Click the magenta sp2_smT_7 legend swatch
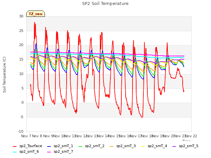 [49, 152]
